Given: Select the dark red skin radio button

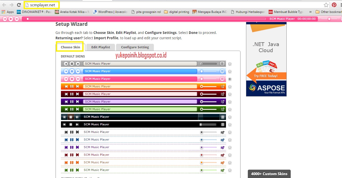Looking at the screenshot, I should click(230, 94).
